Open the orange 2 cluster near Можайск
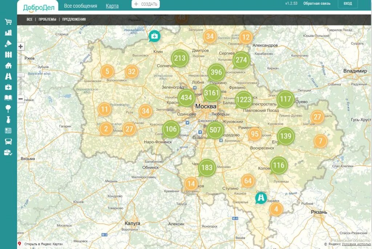The width and height of the screenshot is (372, 249). point(106,129)
